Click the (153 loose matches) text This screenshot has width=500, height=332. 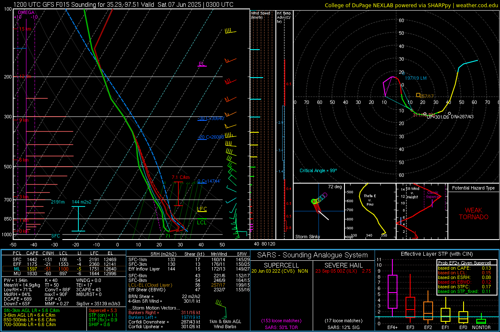pyautogui.click(x=281, y=321)
